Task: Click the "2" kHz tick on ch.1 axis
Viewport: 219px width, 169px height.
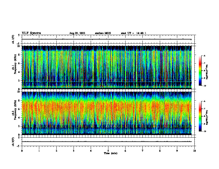Action: [19, 80]
